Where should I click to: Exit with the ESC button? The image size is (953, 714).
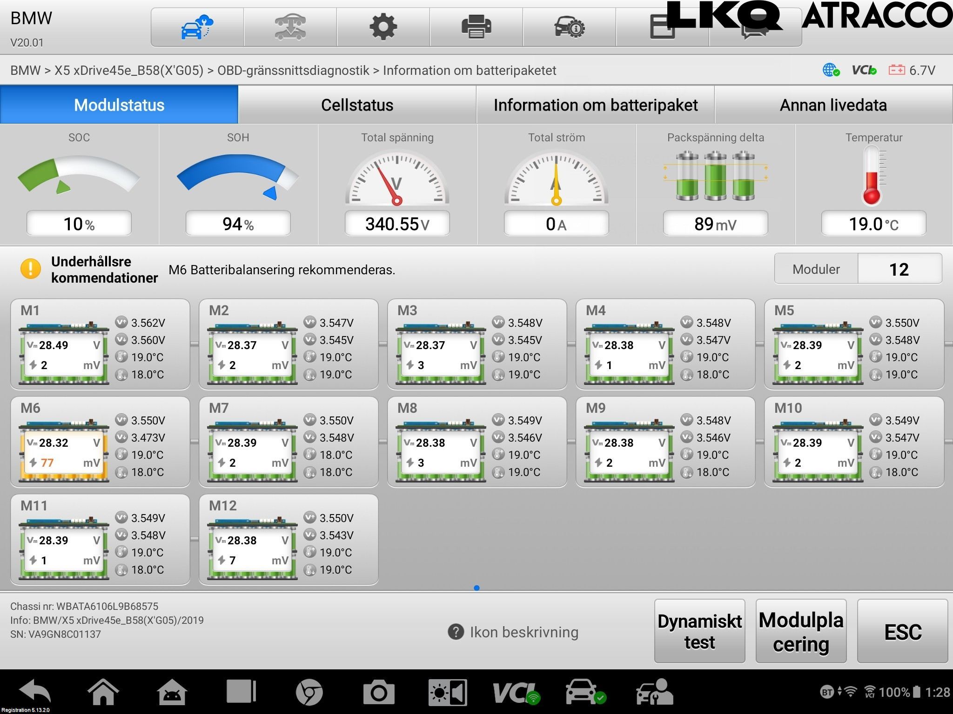point(902,631)
